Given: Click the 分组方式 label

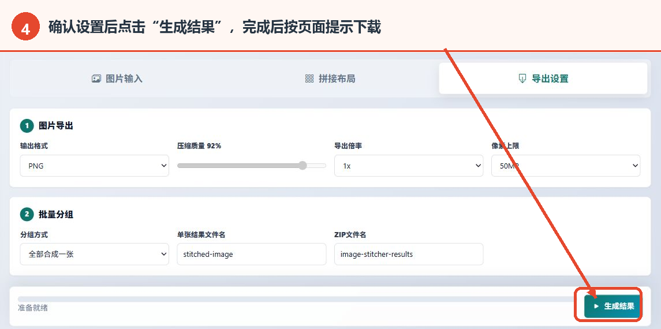Looking at the screenshot, I should (x=33, y=235).
